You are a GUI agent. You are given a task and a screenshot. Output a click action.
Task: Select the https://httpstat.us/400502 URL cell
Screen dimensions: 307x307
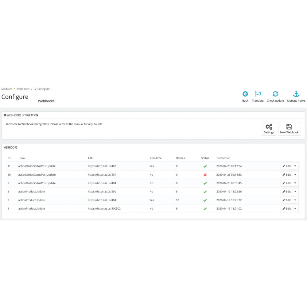pyautogui.click(x=104, y=208)
